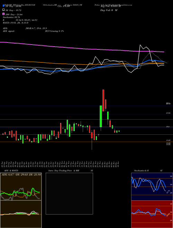Click the 'Stochastics & R' panel title
The width and height of the screenshot is (173, 228).
tap(141, 171)
